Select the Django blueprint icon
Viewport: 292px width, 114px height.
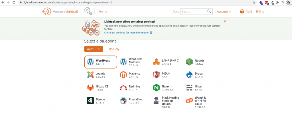pyautogui.click(x=90, y=101)
